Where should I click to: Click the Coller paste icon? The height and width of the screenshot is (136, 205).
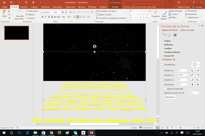4,13
